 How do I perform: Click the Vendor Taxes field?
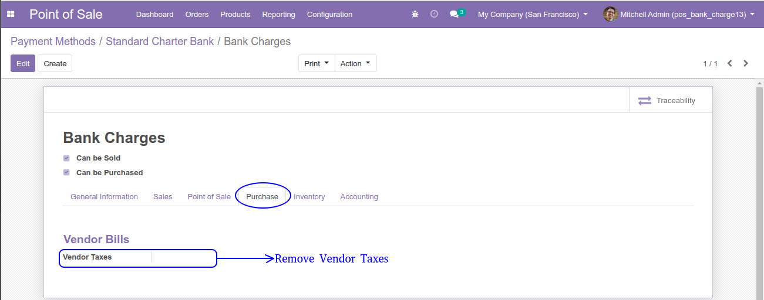pos(183,257)
